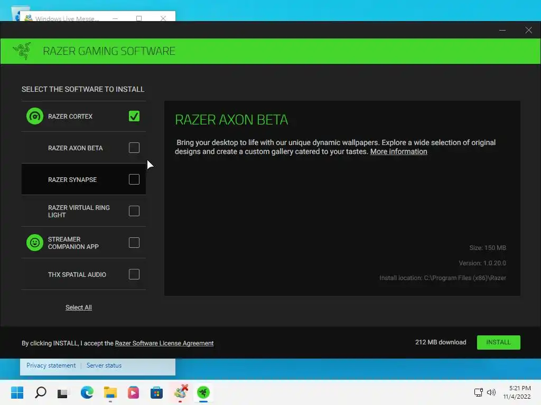This screenshot has width=541, height=405.
Task: Maximize the Windows Live Messenger window
Action: (139, 18)
